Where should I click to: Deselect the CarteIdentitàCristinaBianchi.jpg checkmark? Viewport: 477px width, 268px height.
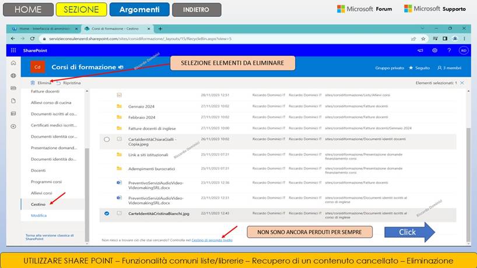point(107,214)
